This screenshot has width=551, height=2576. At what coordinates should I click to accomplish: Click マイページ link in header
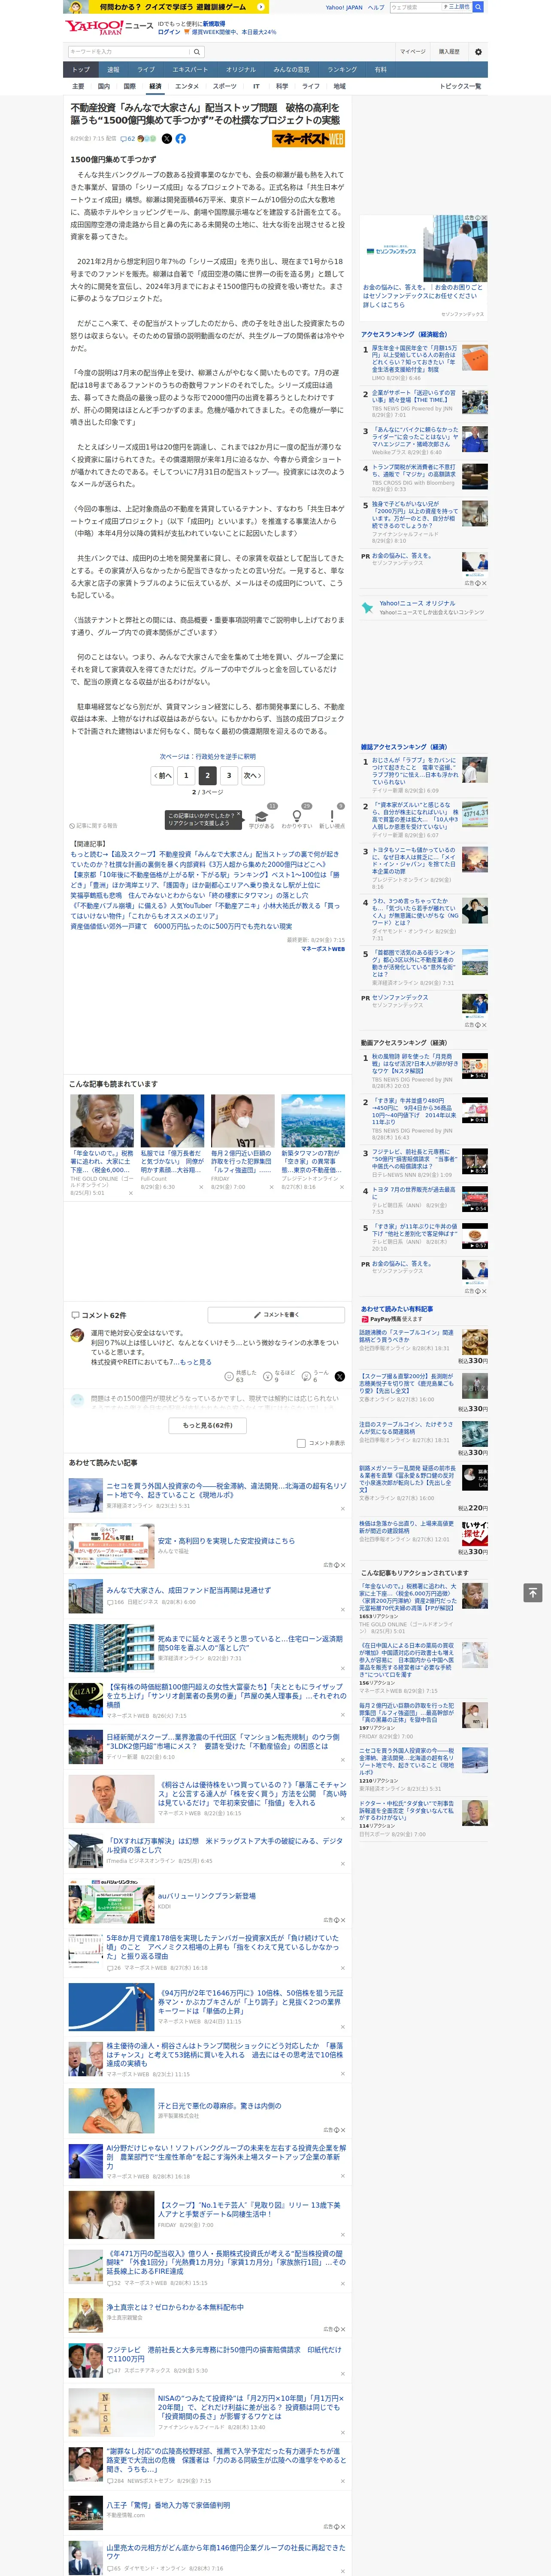pyautogui.click(x=412, y=52)
